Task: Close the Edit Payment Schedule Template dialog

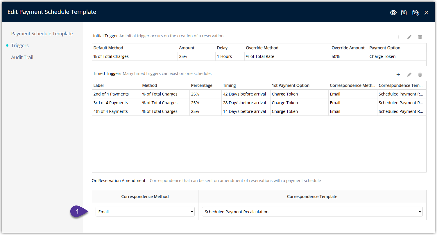Action: pos(426,12)
